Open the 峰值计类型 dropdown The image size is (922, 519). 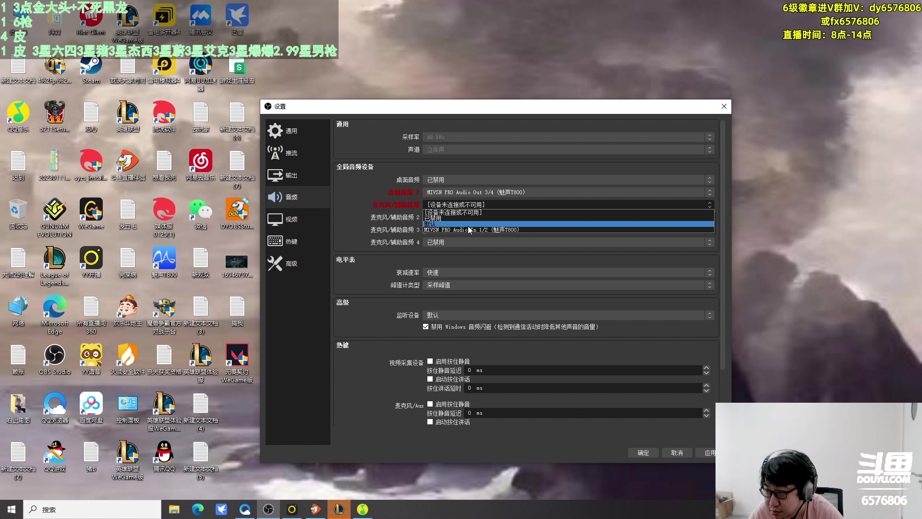[x=569, y=285]
